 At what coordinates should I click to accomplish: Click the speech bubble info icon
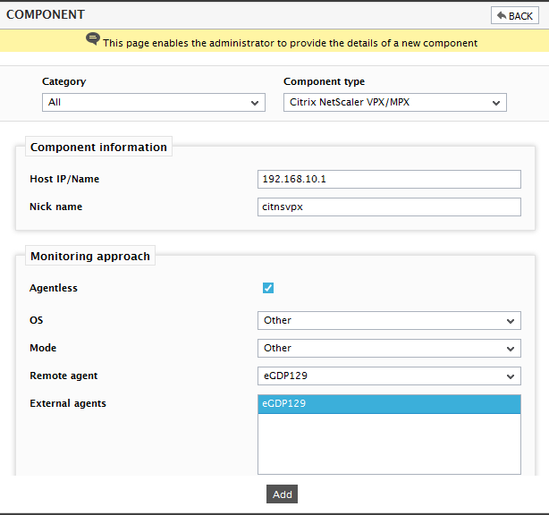coord(93,38)
